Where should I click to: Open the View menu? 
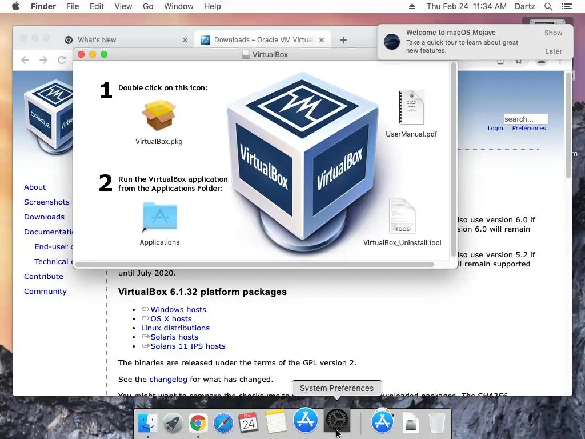pyautogui.click(x=123, y=6)
